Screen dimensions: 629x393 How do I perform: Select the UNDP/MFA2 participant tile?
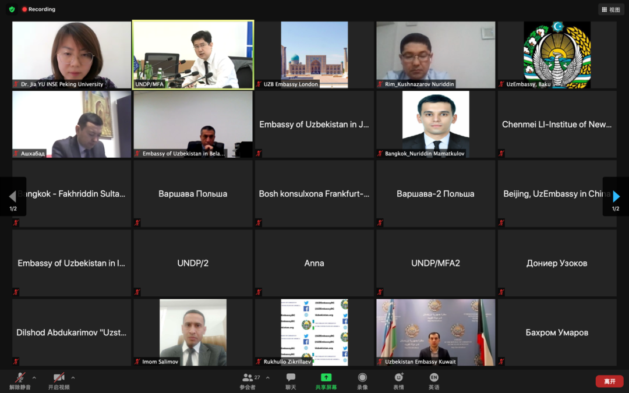[436, 263]
